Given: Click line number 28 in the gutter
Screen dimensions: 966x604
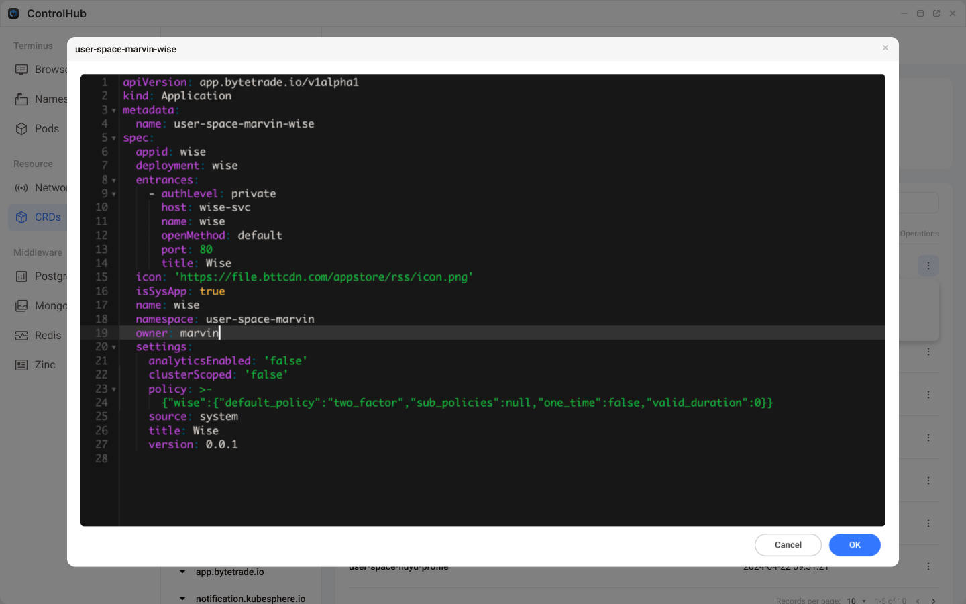Looking at the screenshot, I should click(101, 458).
